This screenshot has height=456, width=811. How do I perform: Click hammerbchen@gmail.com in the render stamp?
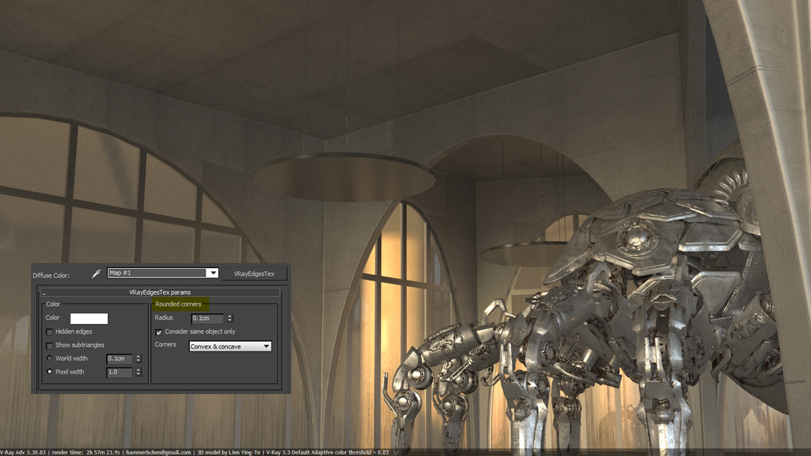(x=159, y=452)
